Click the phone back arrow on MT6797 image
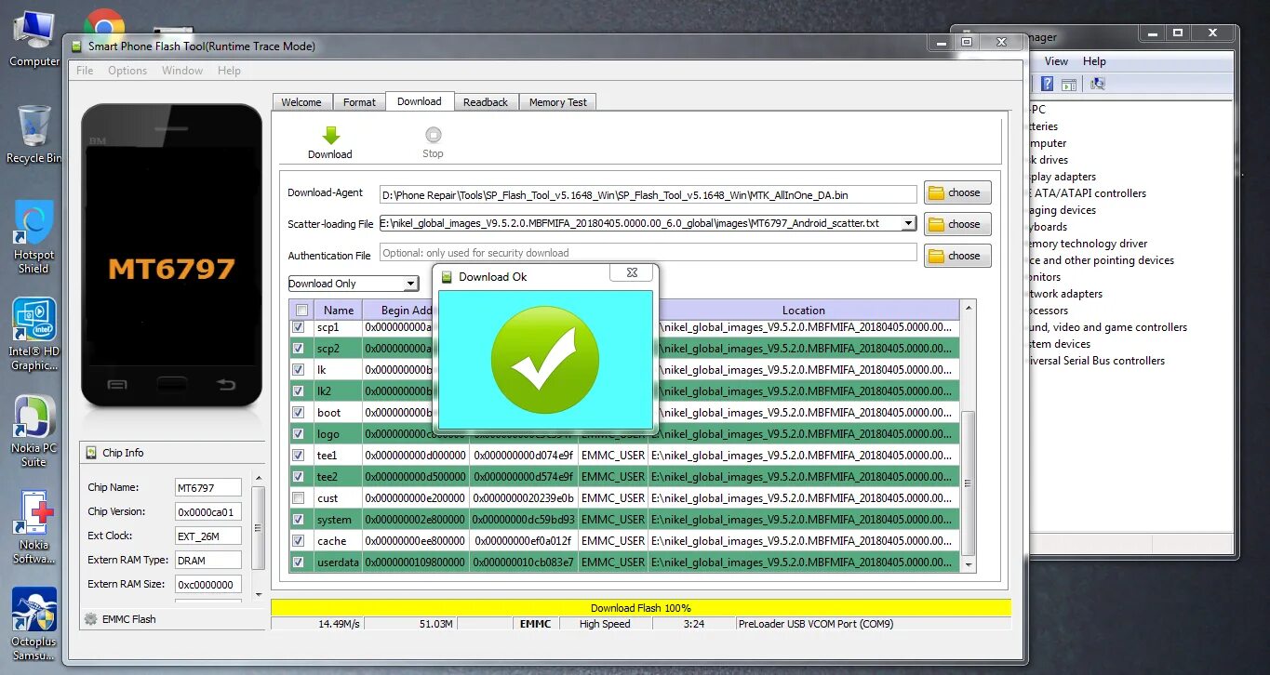Viewport: 1270px width, 675px height. 225,384
